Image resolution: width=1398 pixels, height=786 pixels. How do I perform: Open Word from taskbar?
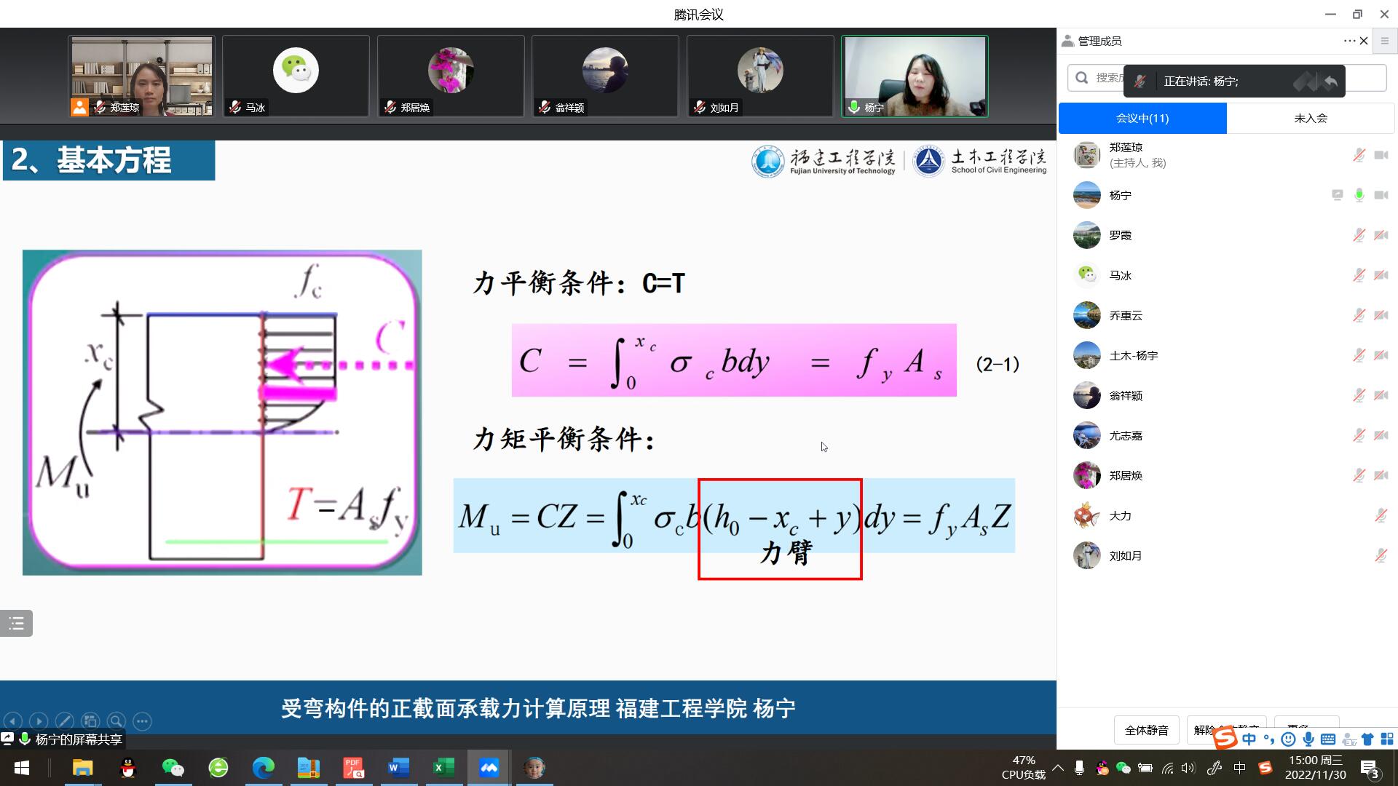399,768
